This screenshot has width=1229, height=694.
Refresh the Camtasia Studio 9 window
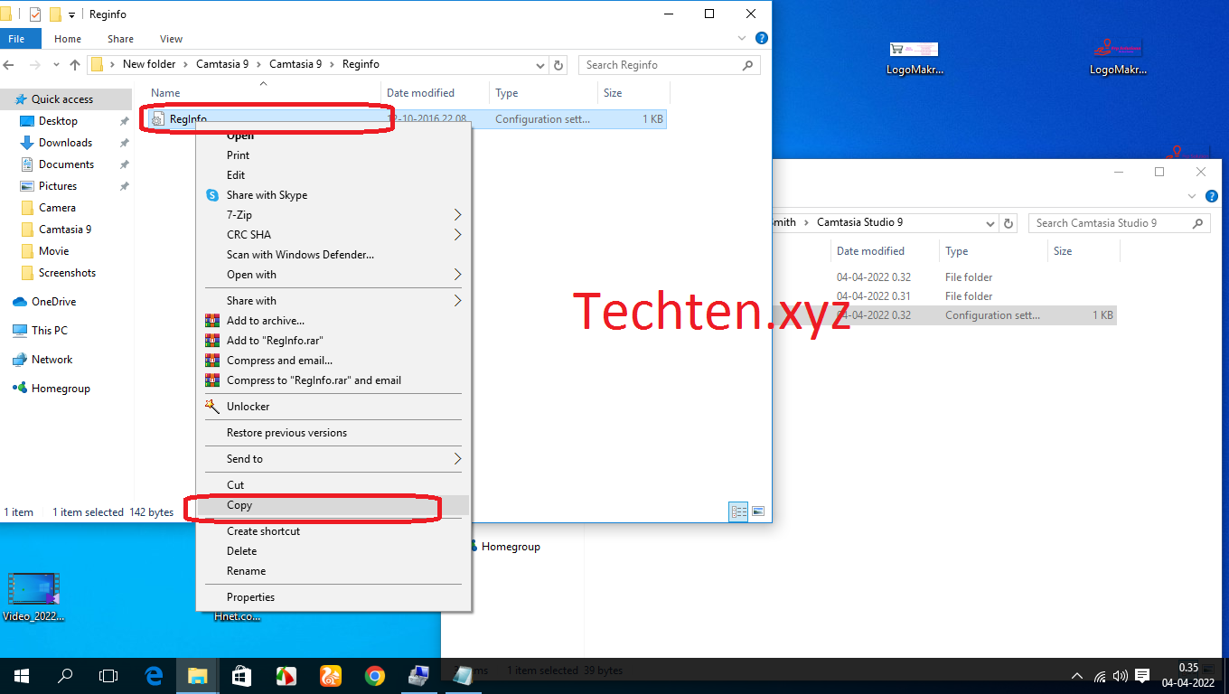pos(1009,223)
